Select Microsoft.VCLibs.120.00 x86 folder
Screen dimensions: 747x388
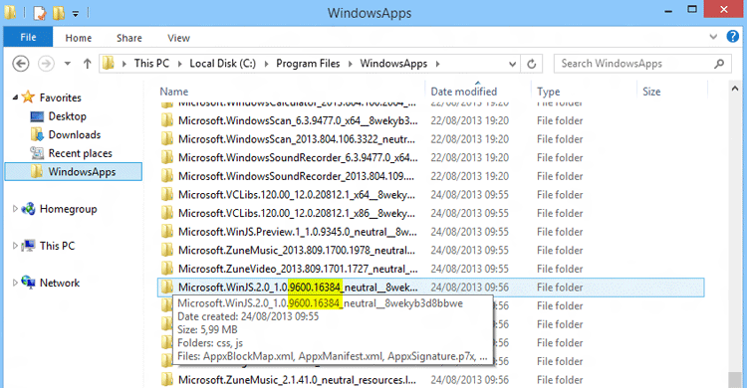click(x=430, y=214)
